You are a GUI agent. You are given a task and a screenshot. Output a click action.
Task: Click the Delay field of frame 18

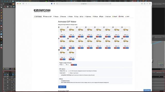click(x=74, y=57)
